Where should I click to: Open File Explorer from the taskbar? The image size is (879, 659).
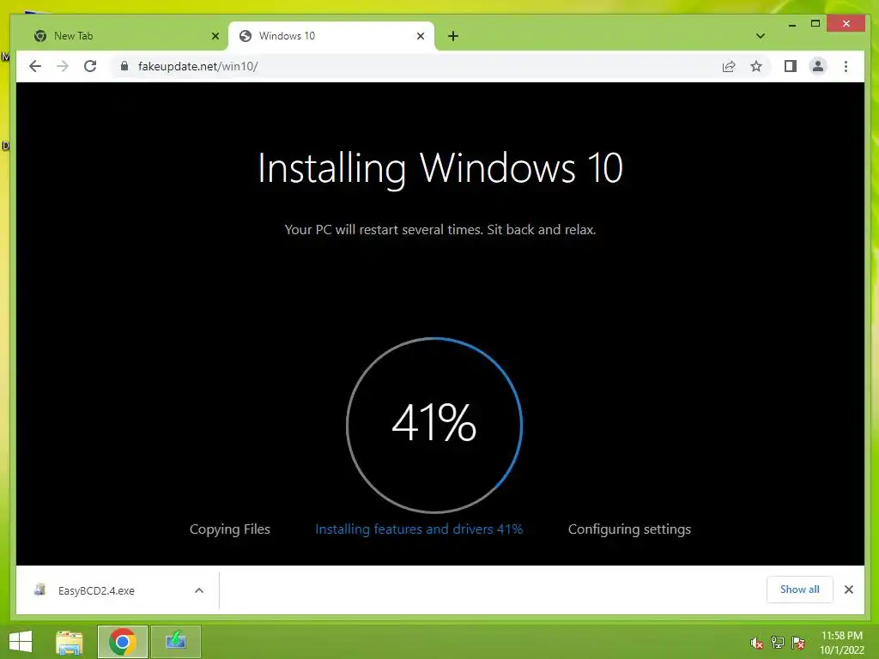pyautogui.click(x=70, y=642)
